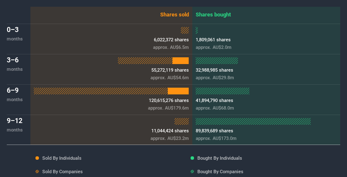The height and width of the screenshot is (177, 347).
Task: Click the 6–9 months row label
Action: 15,94
